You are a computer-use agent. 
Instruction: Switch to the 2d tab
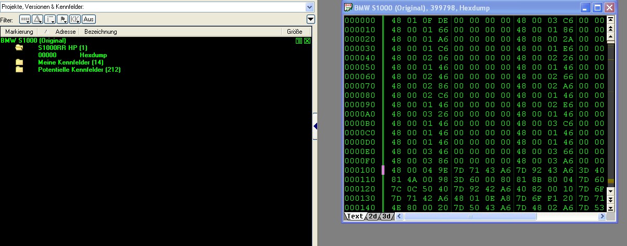tap(373, 216)
